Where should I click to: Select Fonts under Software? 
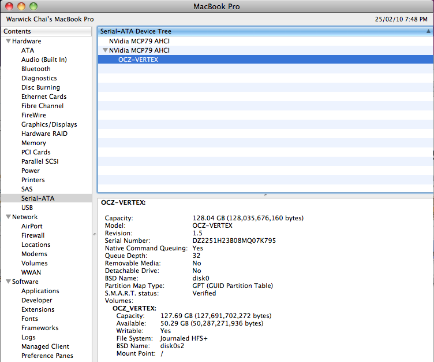[29, 319]
